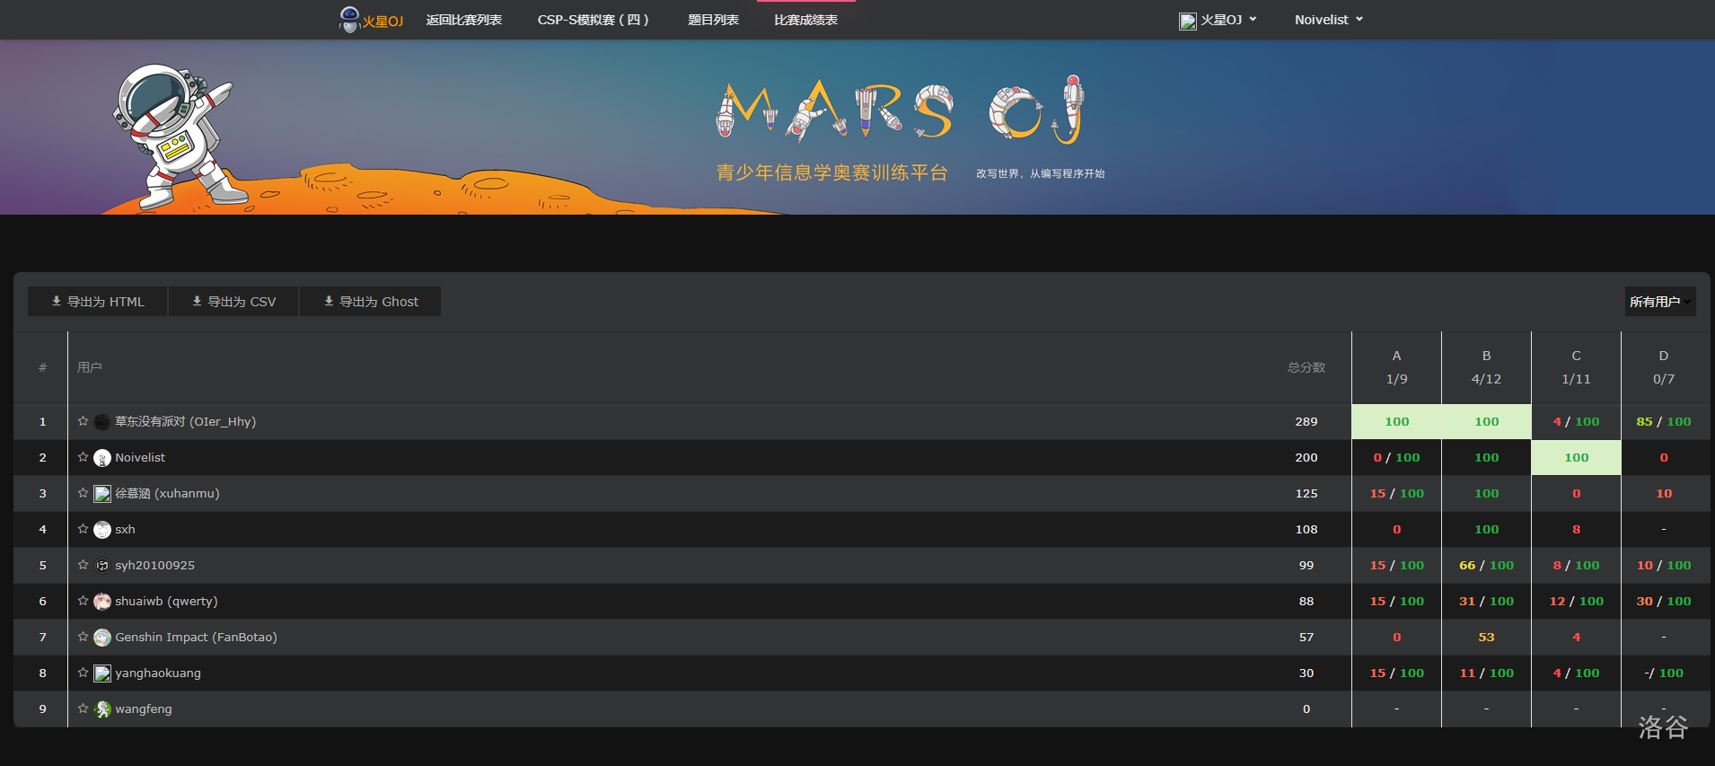Image resolution: width=1715 pixels, height=766 pixels.
Task: Switch to the 题目列表 tab
Action: 713,20
